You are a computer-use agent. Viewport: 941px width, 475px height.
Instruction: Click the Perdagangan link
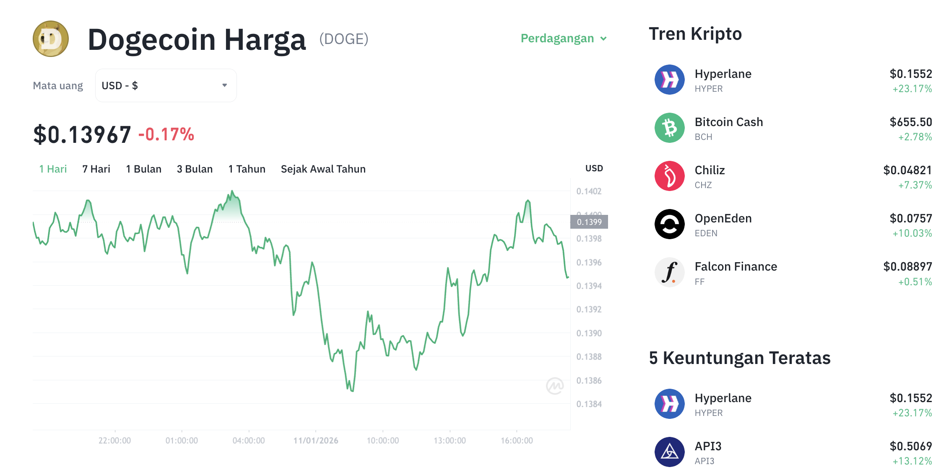(558, 39)
